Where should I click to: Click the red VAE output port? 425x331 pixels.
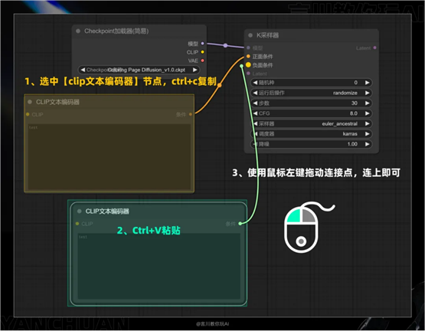(x=202, y=61)
